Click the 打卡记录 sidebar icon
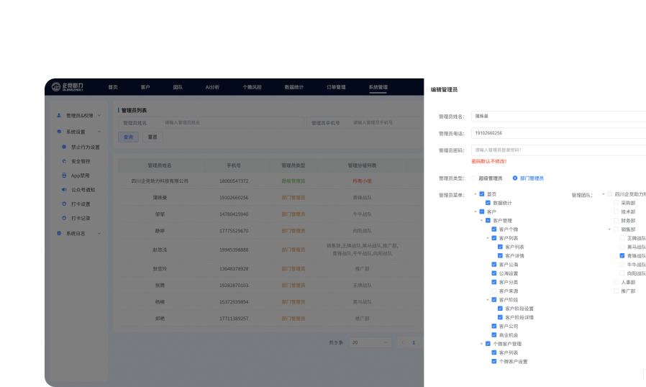The image size is (646, 387). click(64, 218)
